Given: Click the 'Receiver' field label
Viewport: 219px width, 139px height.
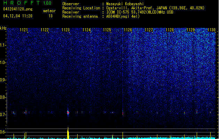Looking at the screenshot, I should tap(71, 12).
